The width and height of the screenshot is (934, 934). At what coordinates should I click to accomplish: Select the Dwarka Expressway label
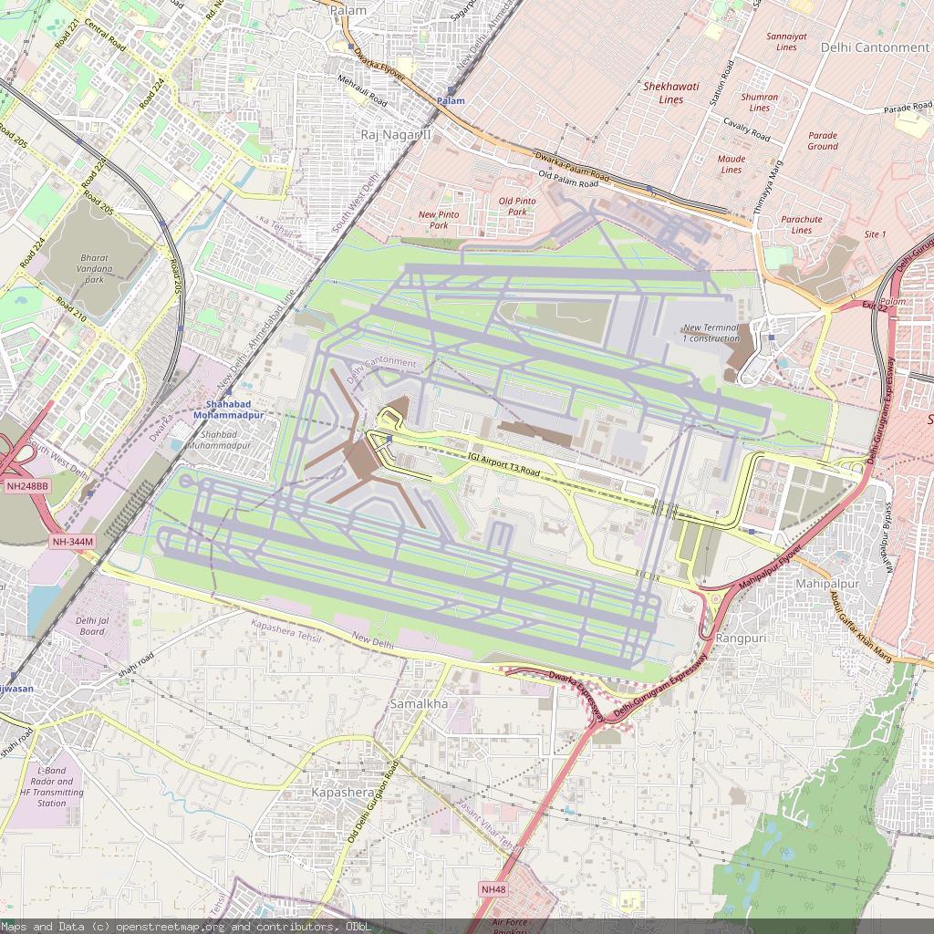576,696
